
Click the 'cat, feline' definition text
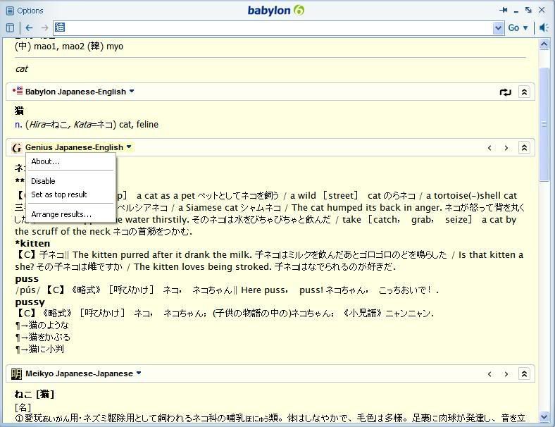(x=139, y=125)
